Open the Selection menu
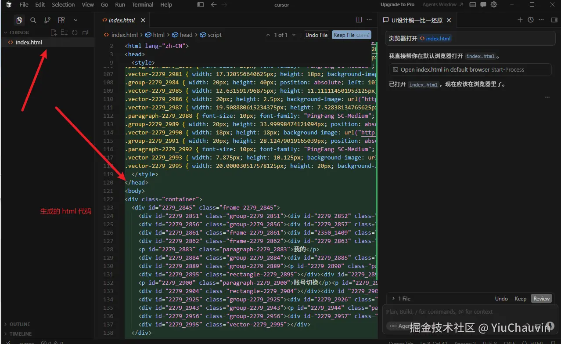The image size is (561, 344). coord(63,4)
